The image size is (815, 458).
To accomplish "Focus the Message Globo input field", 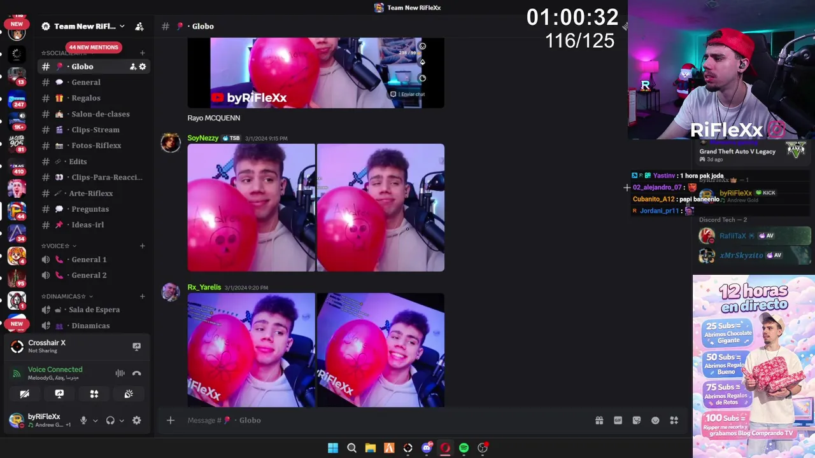I will (388, 420).
